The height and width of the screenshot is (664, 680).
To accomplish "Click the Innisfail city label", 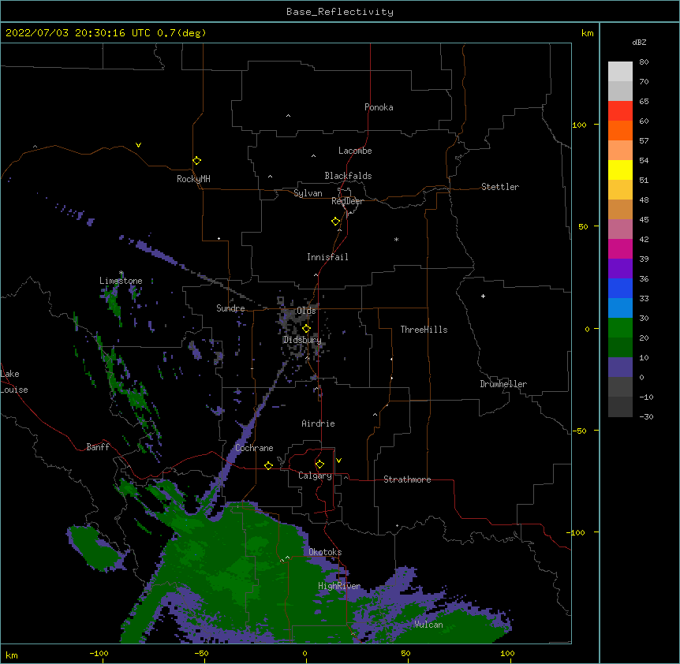I will (x=327, y=257).
